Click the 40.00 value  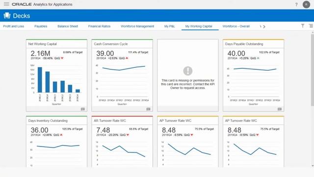(x=236, y=54)
